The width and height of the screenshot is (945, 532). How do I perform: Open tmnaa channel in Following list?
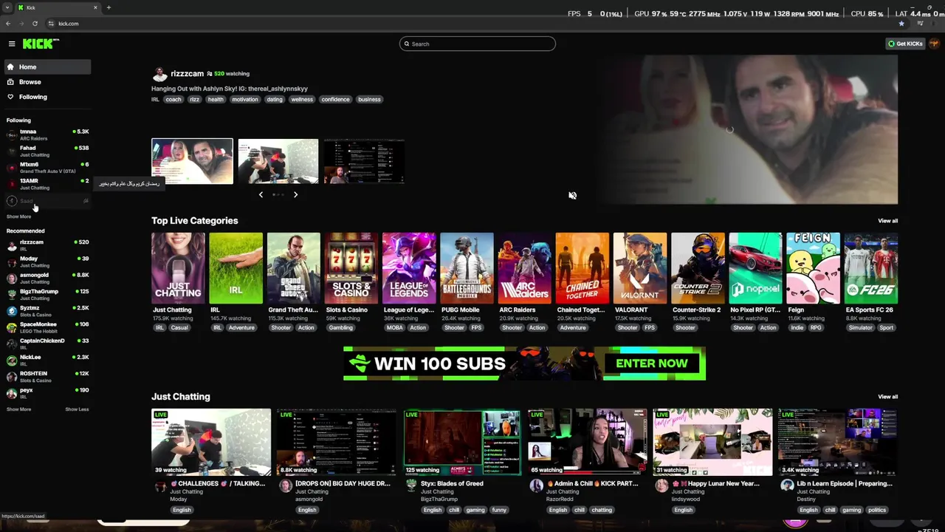(x=48, y=134)
